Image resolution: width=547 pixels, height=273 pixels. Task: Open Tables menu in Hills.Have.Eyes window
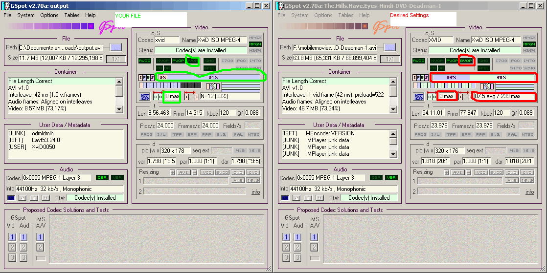click(346, 15)
